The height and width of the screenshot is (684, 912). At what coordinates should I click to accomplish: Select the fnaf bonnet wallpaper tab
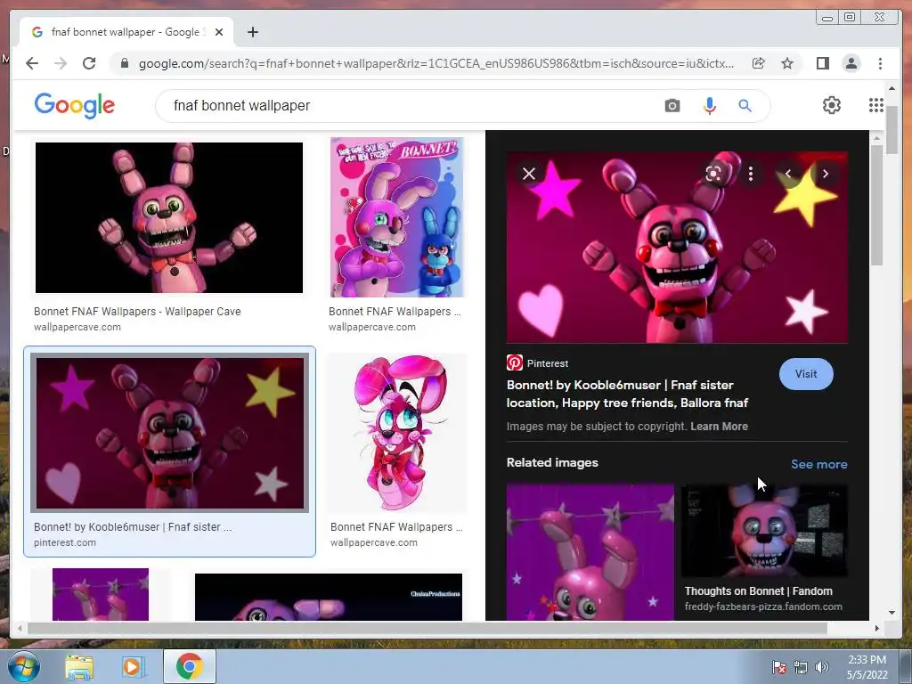126,32
